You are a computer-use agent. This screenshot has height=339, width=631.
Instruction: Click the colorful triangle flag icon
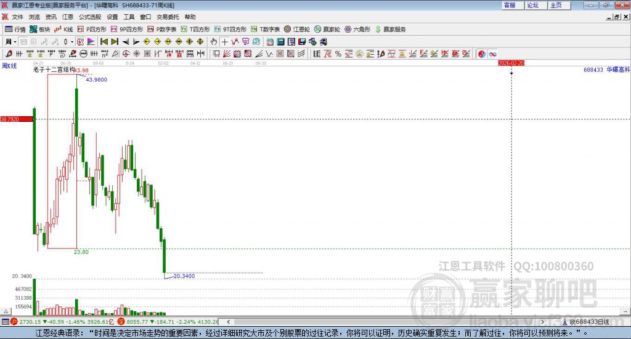pos(91,42)
